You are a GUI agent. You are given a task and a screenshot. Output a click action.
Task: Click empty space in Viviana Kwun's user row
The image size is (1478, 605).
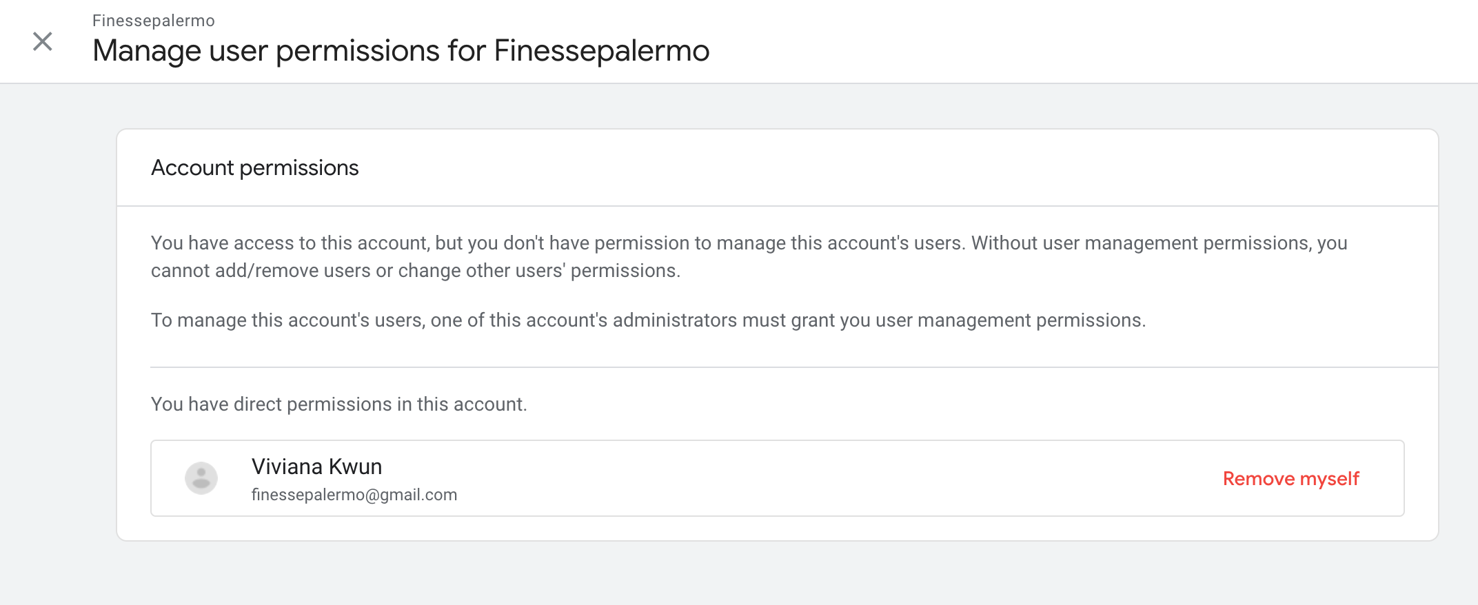click(827, 478)
